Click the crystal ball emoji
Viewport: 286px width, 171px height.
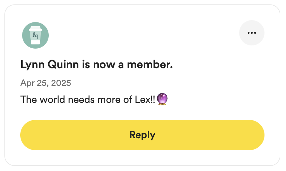(162, 99)
